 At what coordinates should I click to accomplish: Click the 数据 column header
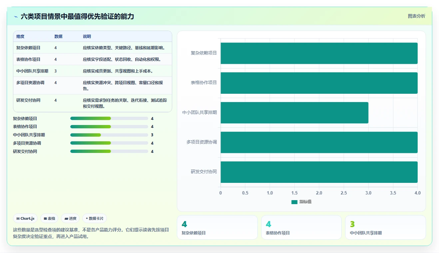(x=58, y=37)
